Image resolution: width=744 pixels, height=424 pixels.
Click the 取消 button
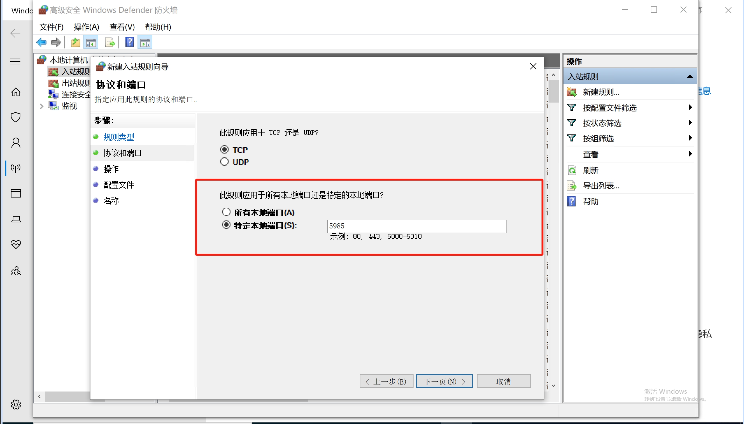click(504, 381)
